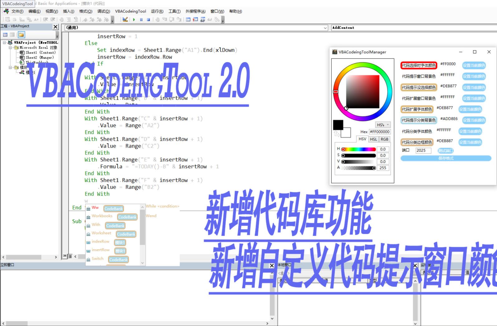Click the Uncomment Block toolbar icon
The height and width of the screenshot is (326, 497).
(76, 20)
